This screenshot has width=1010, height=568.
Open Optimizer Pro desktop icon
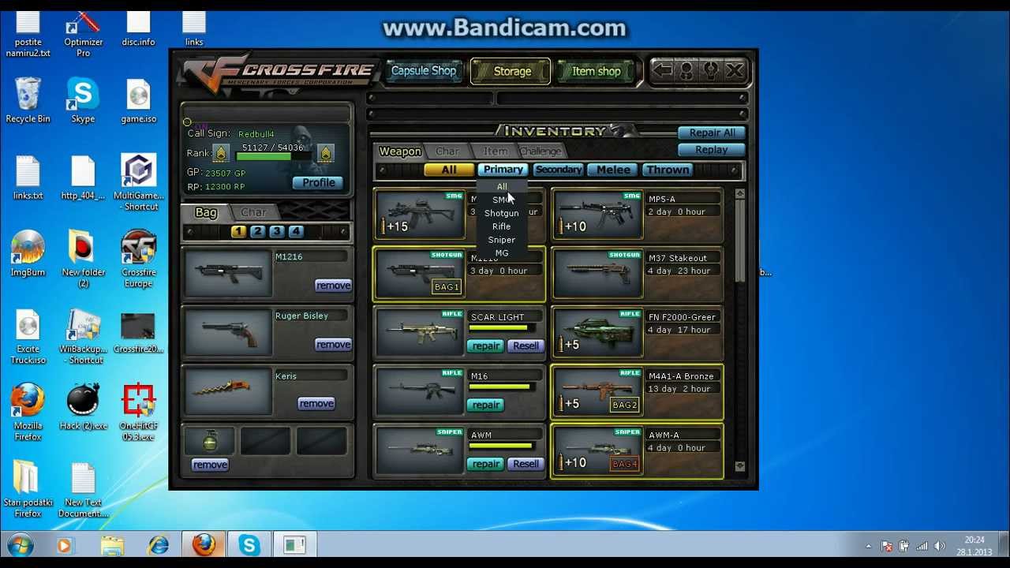[83, 33]
